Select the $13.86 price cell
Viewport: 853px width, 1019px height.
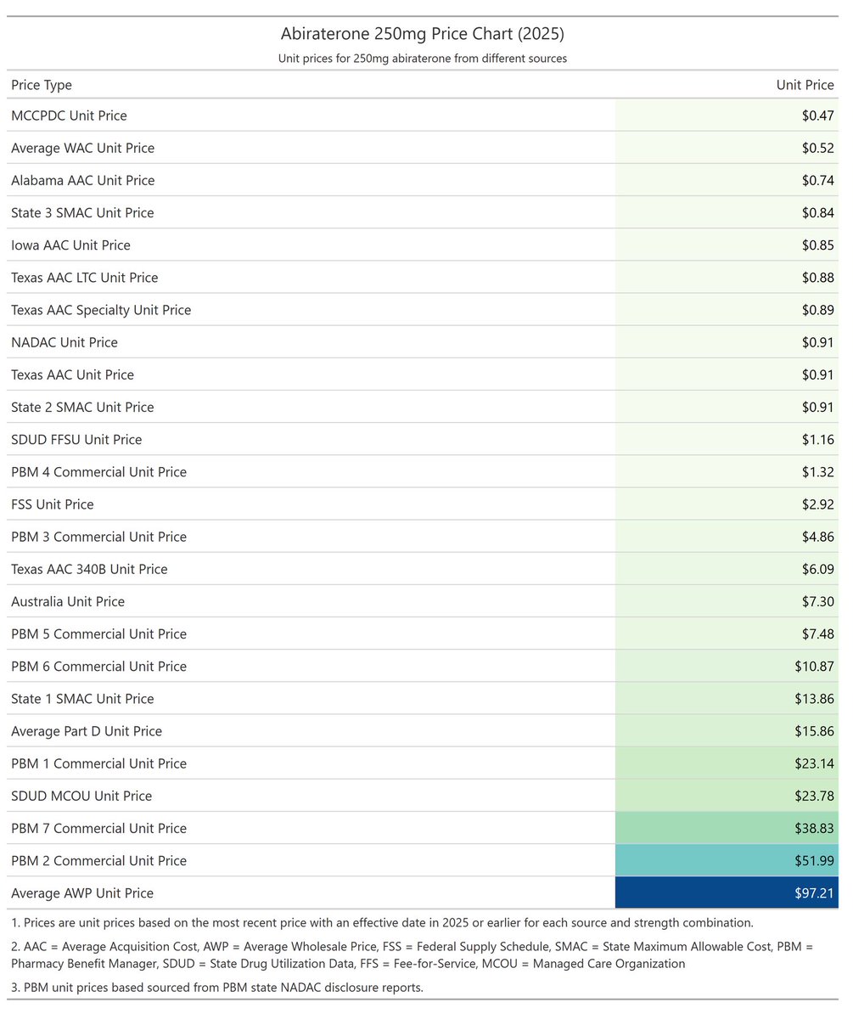[727, 699]
